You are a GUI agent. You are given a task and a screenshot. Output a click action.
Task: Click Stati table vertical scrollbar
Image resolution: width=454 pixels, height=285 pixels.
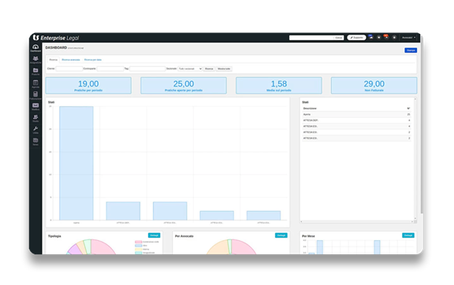[415, 159]
